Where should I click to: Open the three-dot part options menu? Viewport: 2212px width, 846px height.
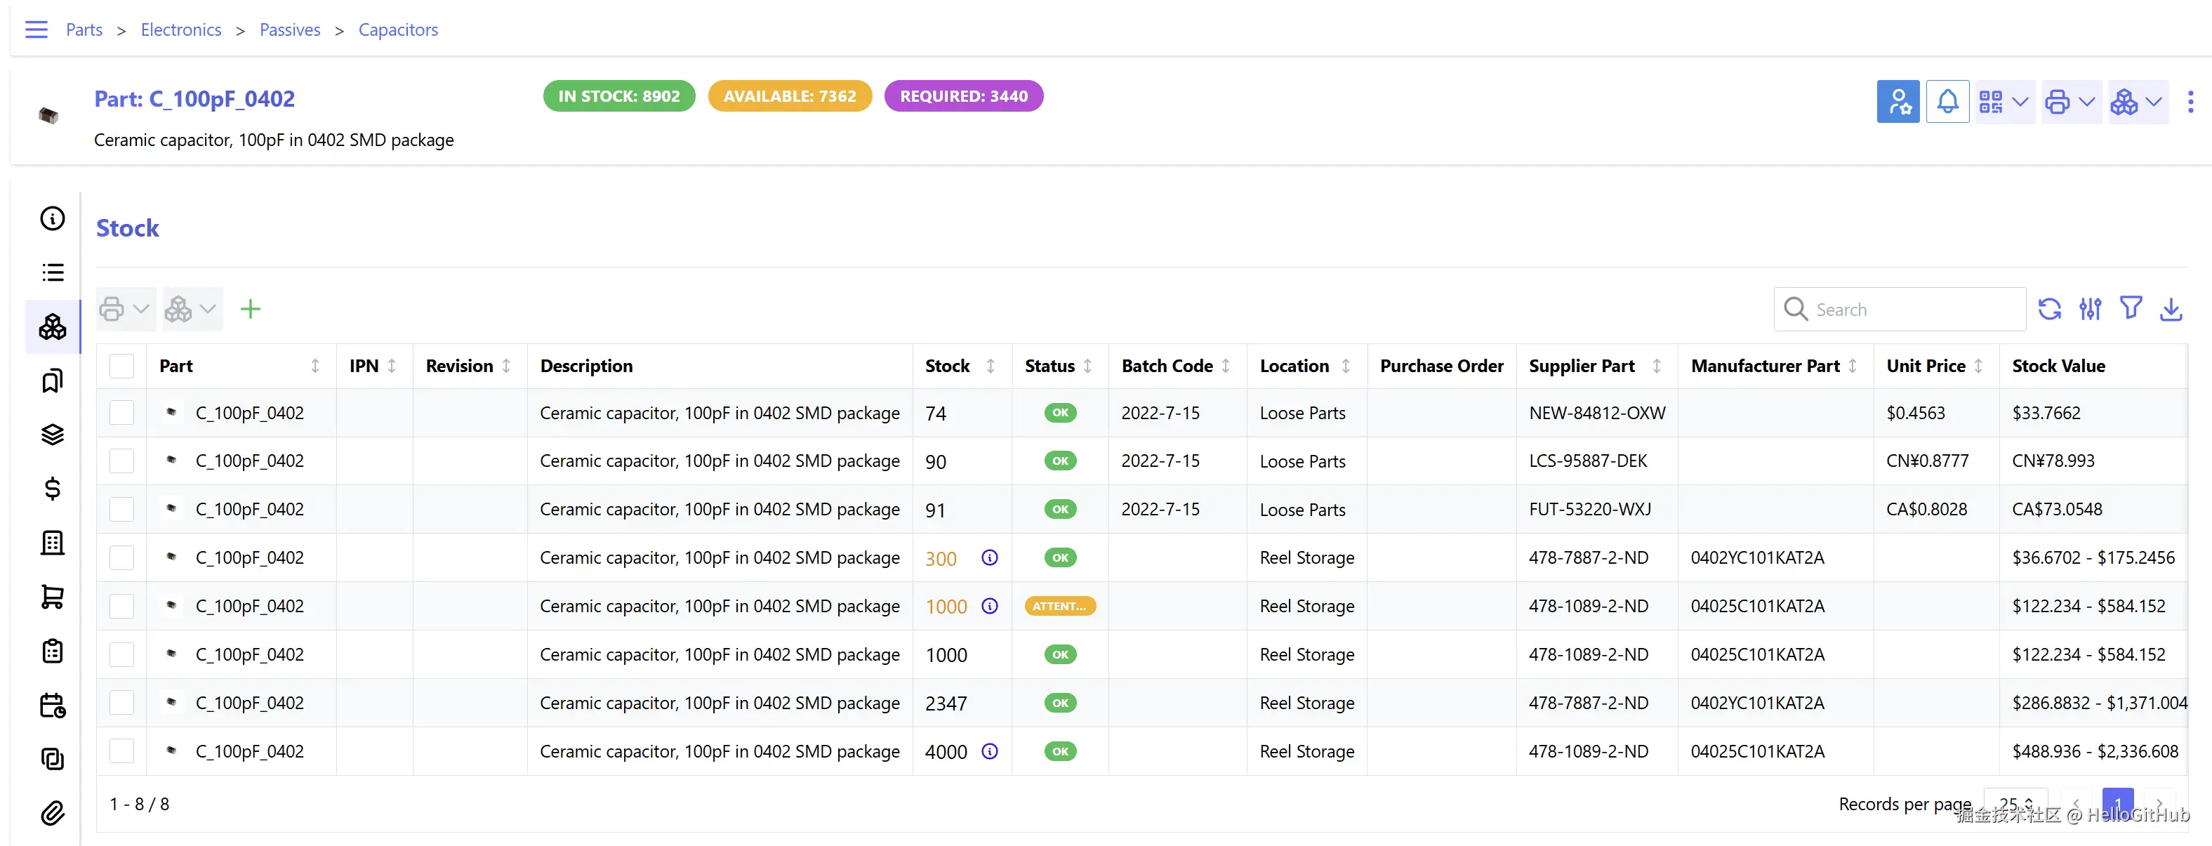2190,103
